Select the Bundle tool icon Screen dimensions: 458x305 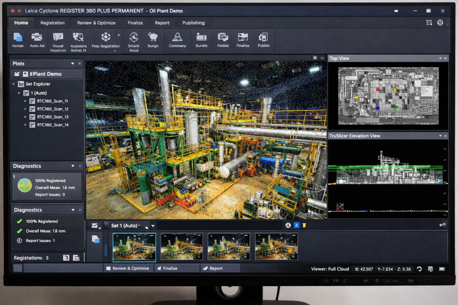pos(202,38)
